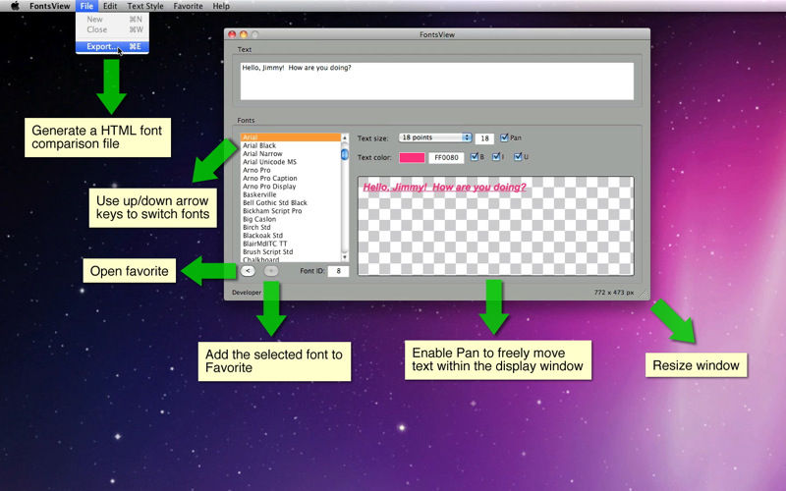Select the Brush Script Std font
Screen dimensions: 786x491
click(290, 252)
